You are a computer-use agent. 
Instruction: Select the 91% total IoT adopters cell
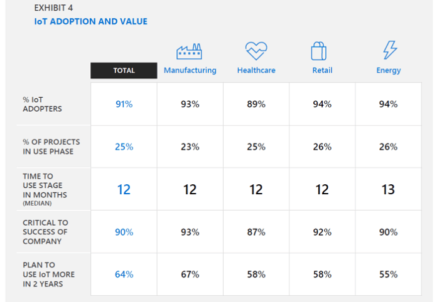coord(124,104)
